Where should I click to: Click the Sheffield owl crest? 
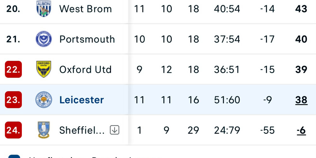tap(43, 130)
